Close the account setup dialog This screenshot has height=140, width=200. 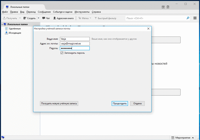(148, 29)
